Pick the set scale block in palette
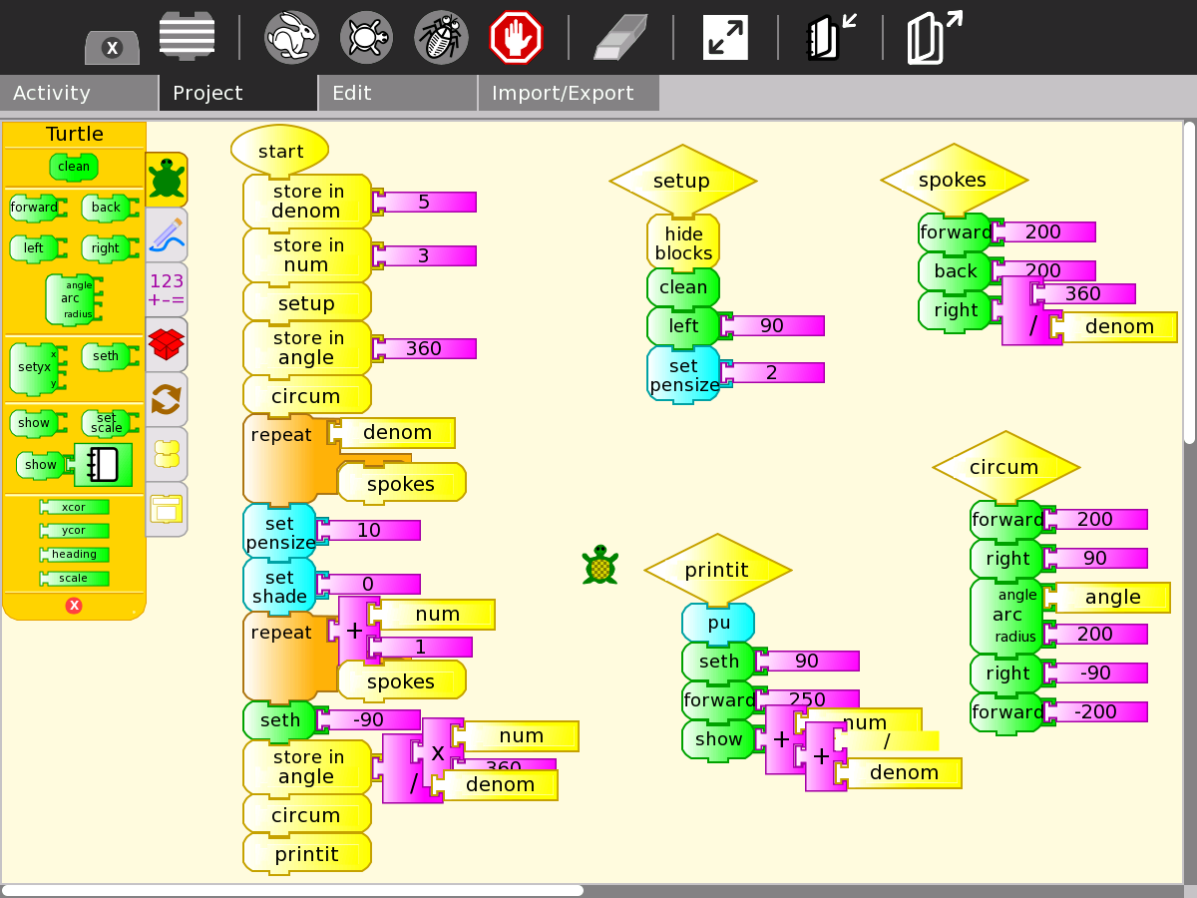1197x898 pixels. click(106, 423)
